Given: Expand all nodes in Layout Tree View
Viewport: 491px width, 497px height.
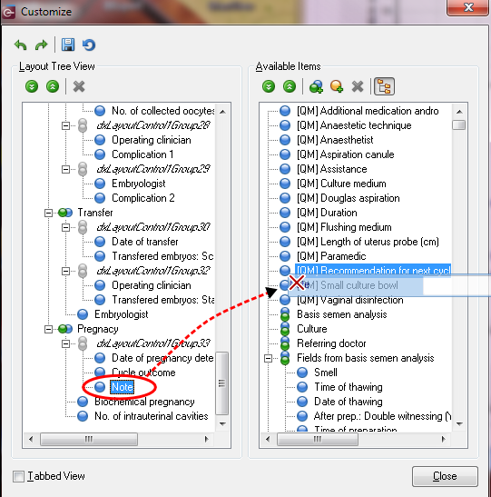Looking at the screenshot, I should (x=32, y=86).
